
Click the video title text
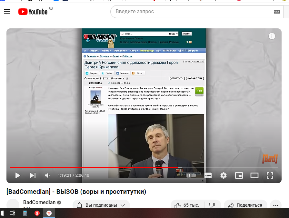tap(76, 192)
